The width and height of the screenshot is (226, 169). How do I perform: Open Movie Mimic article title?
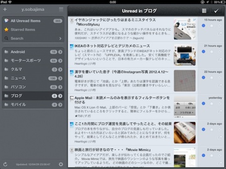[x=113, y=150]
